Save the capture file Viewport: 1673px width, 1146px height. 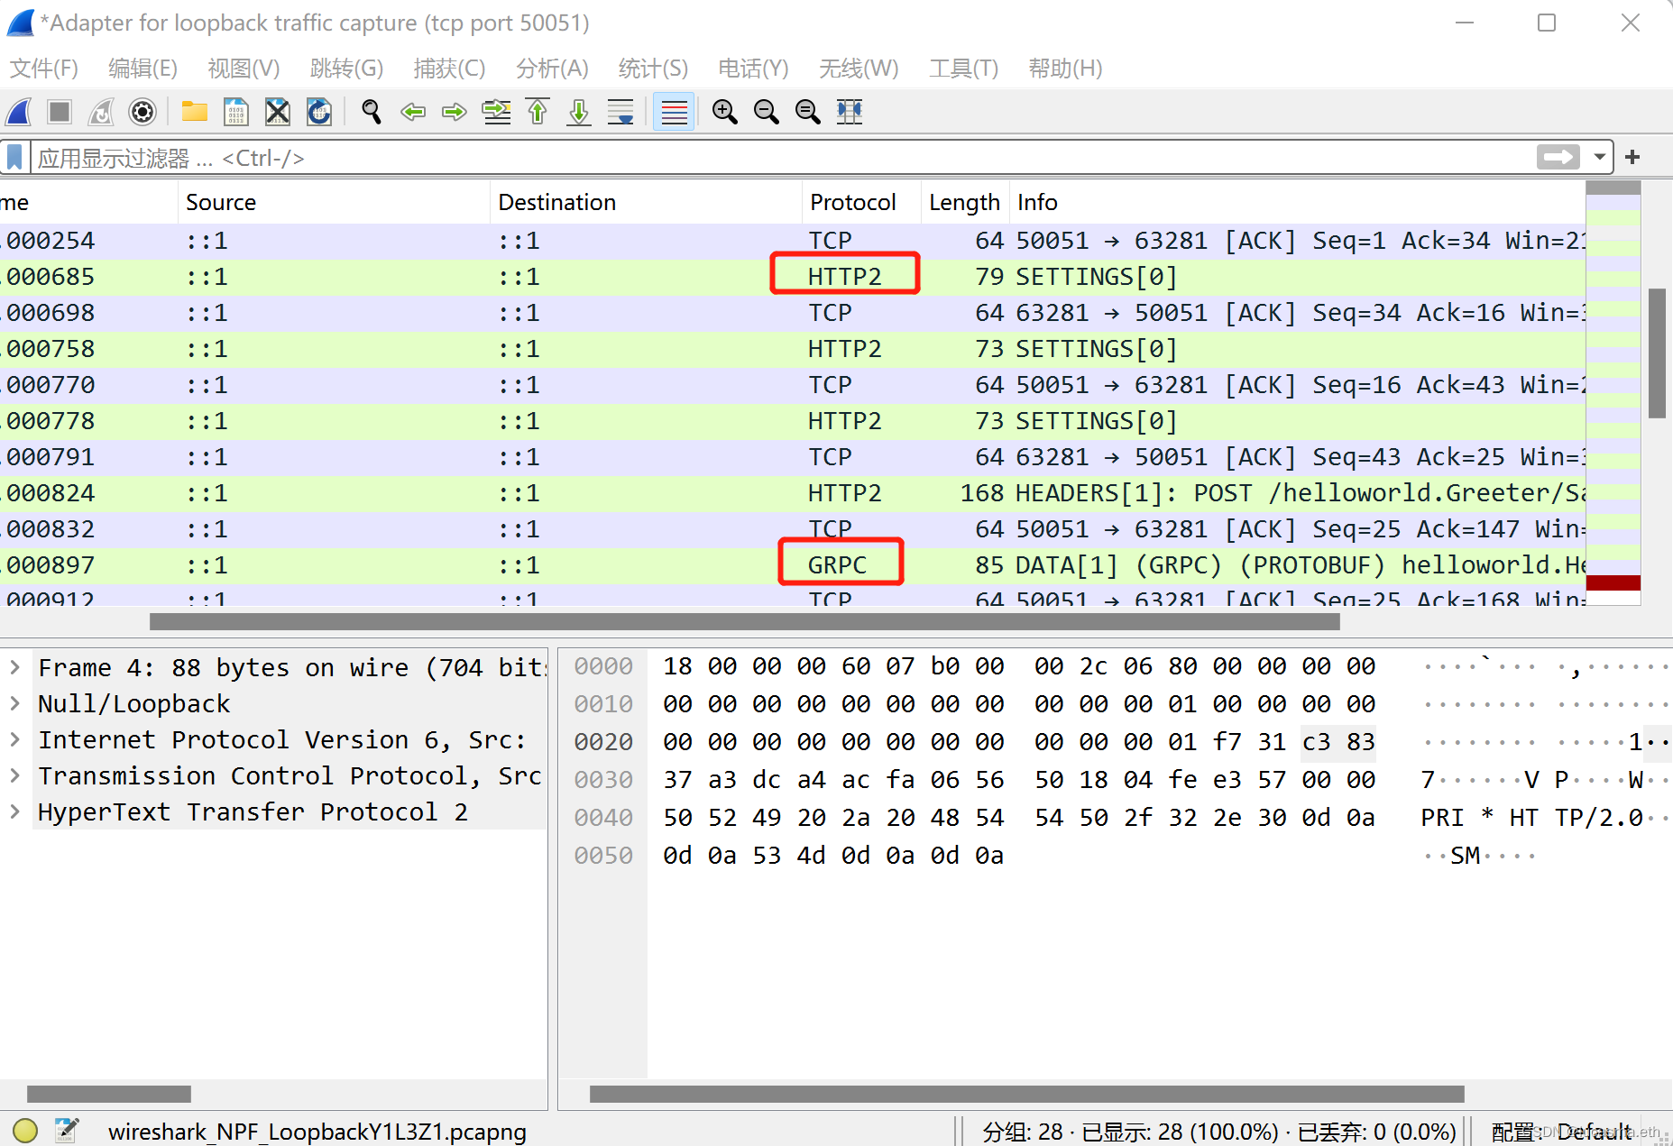(x=235, y=112)
